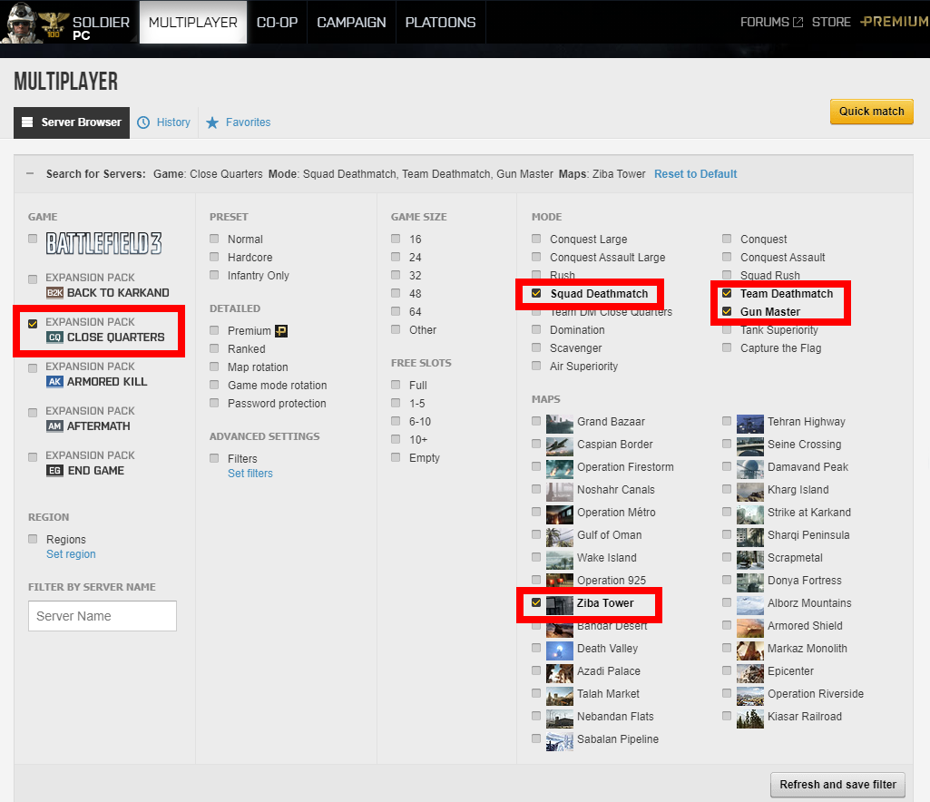The width and height of the screenshot is (930, 802).
Task: Enable the Operation Métro map checkbox
Action: point(536,512)
